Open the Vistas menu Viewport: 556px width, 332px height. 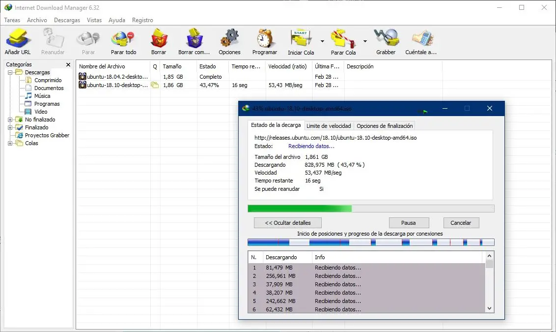pyautogui.click(x=94, y=20)
